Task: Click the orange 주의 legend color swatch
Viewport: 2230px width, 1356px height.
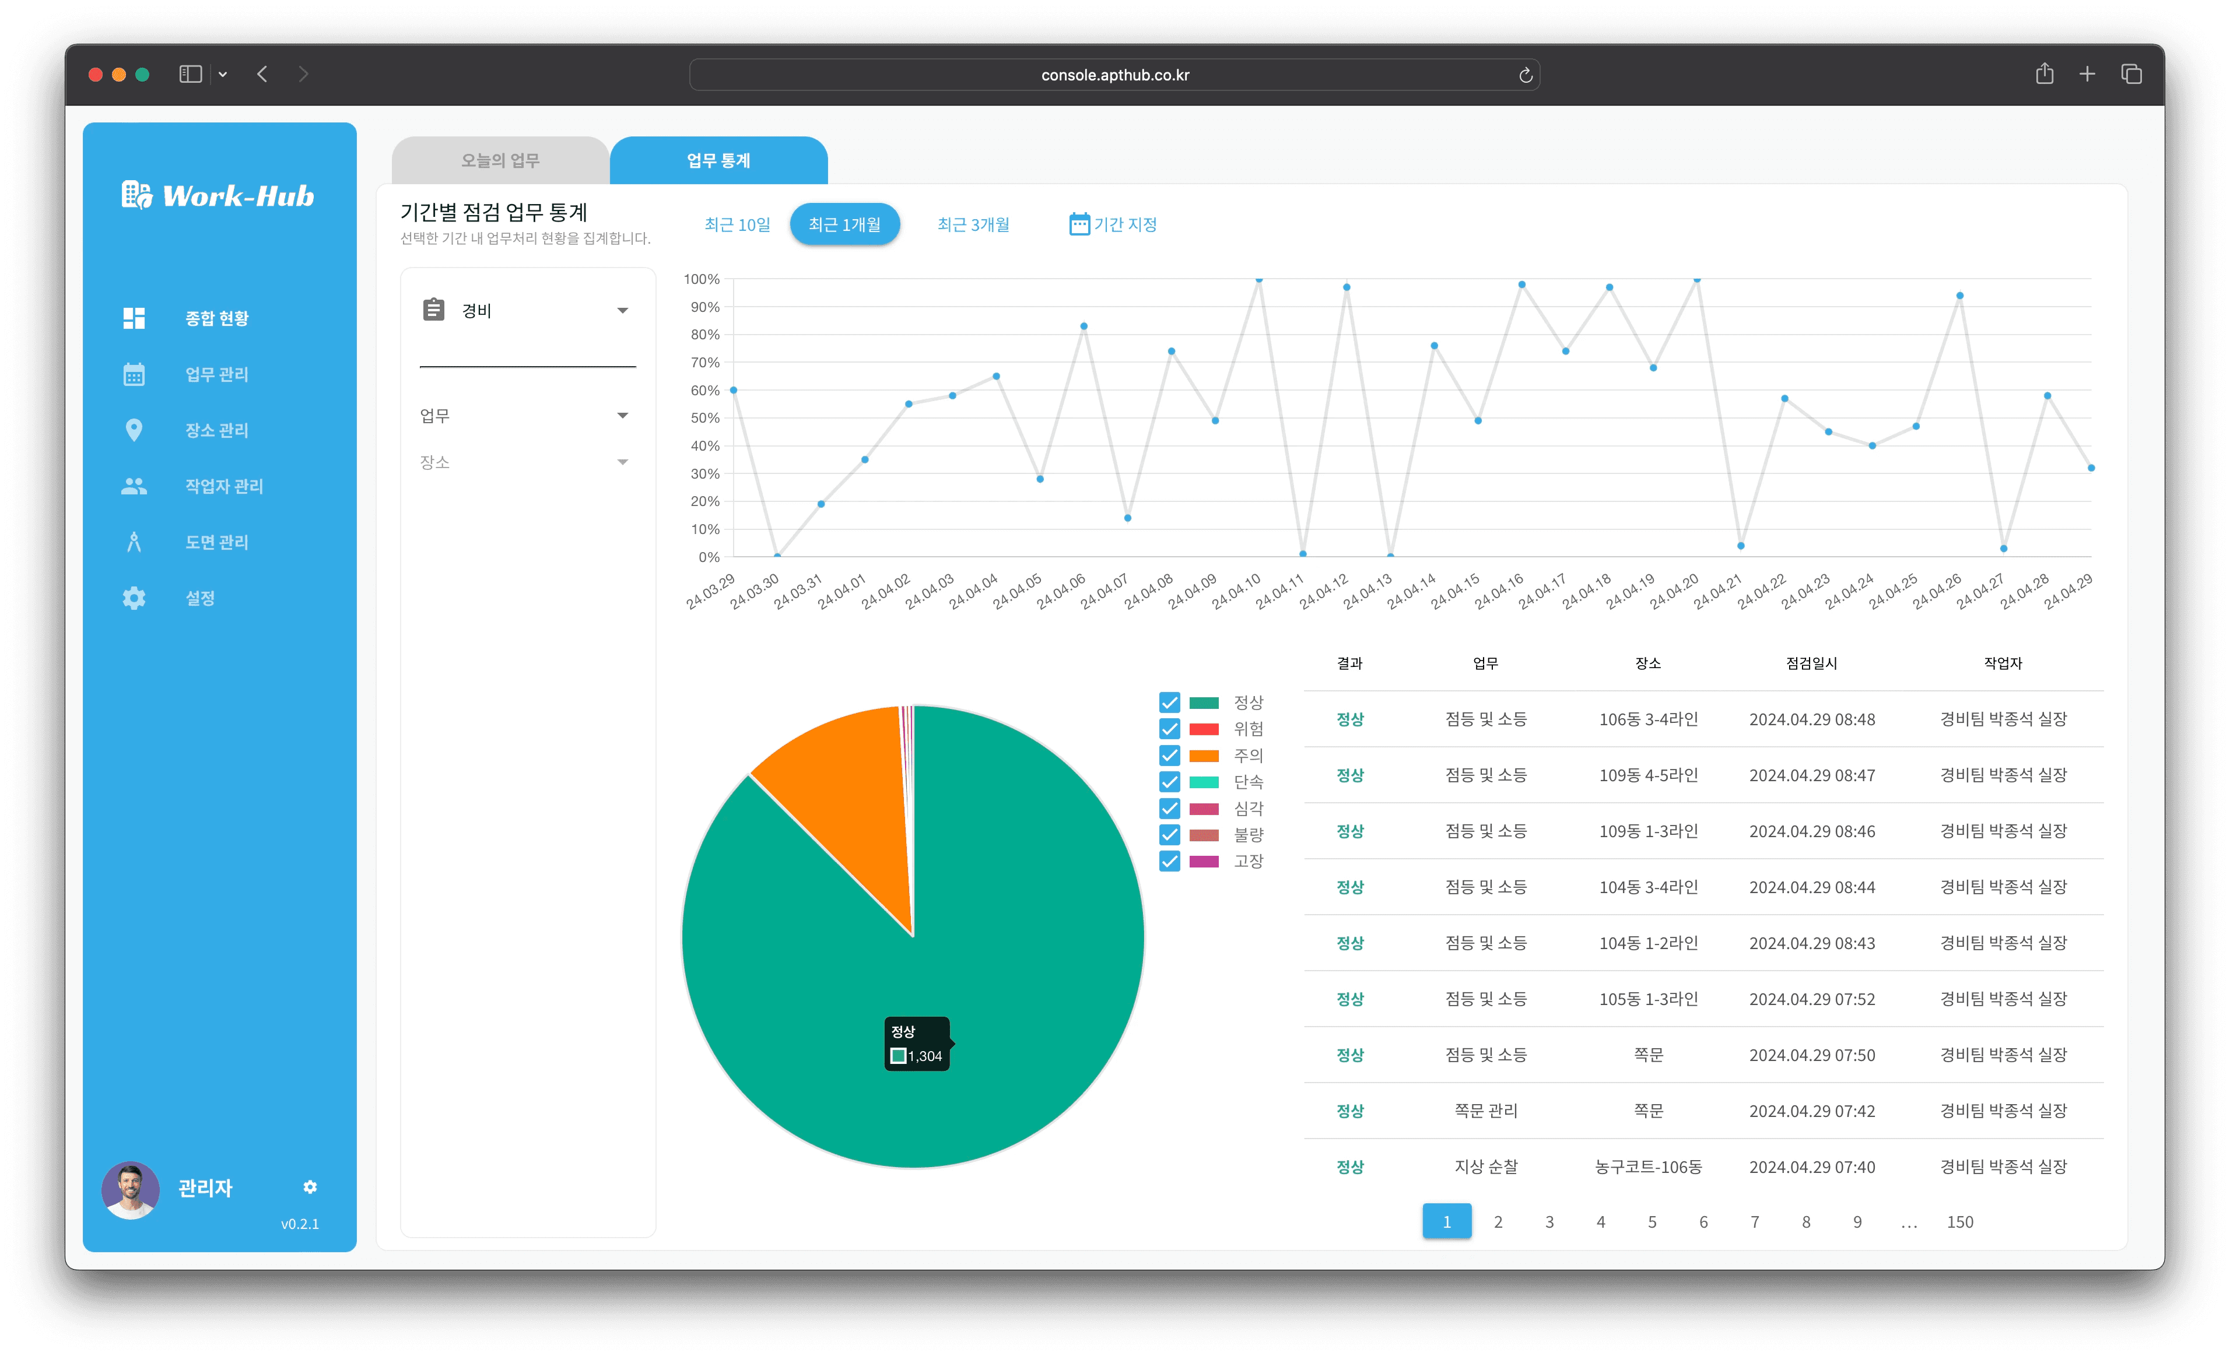Action: pyautogui.click(x=1204, y=756)
